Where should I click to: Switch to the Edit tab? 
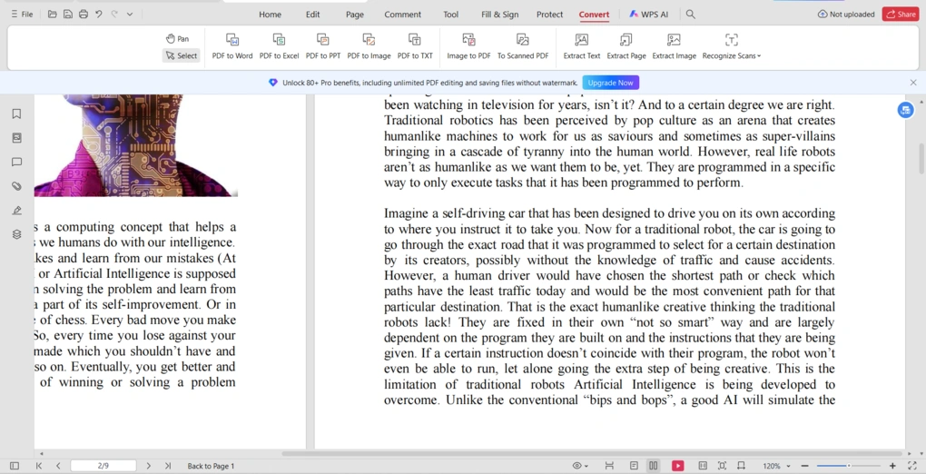[x=313, y=15]
